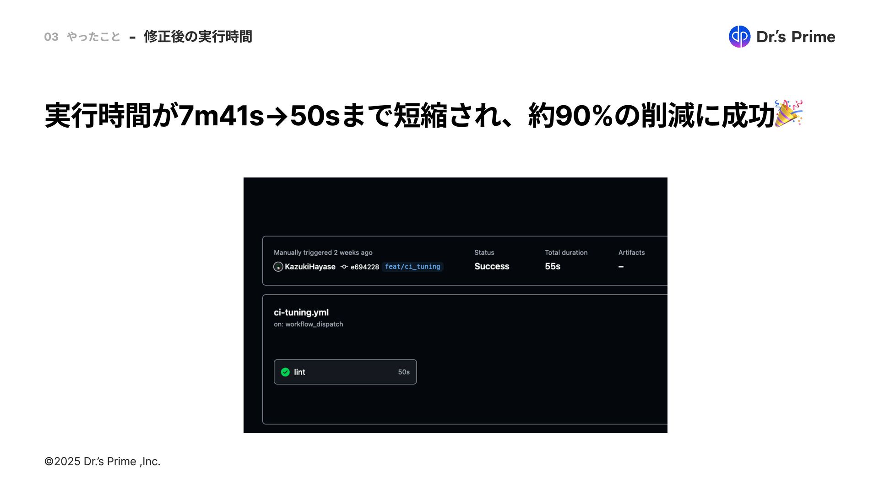Click the Dr.'s Prime brand name

(x=796, y=37)
